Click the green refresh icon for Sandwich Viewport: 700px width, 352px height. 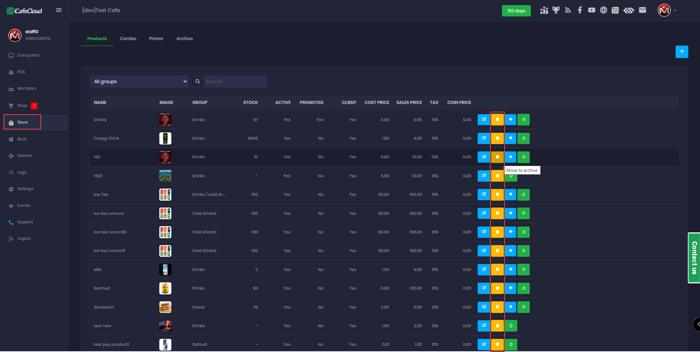(524, 307)
